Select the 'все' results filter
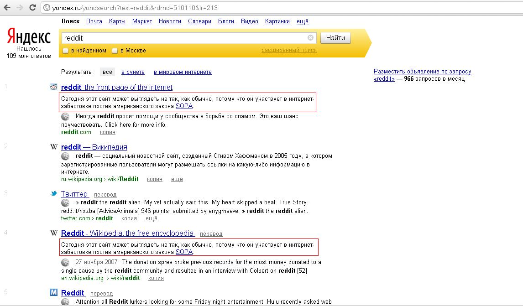This screenshot has height=306, width=523. pos(107,72)
